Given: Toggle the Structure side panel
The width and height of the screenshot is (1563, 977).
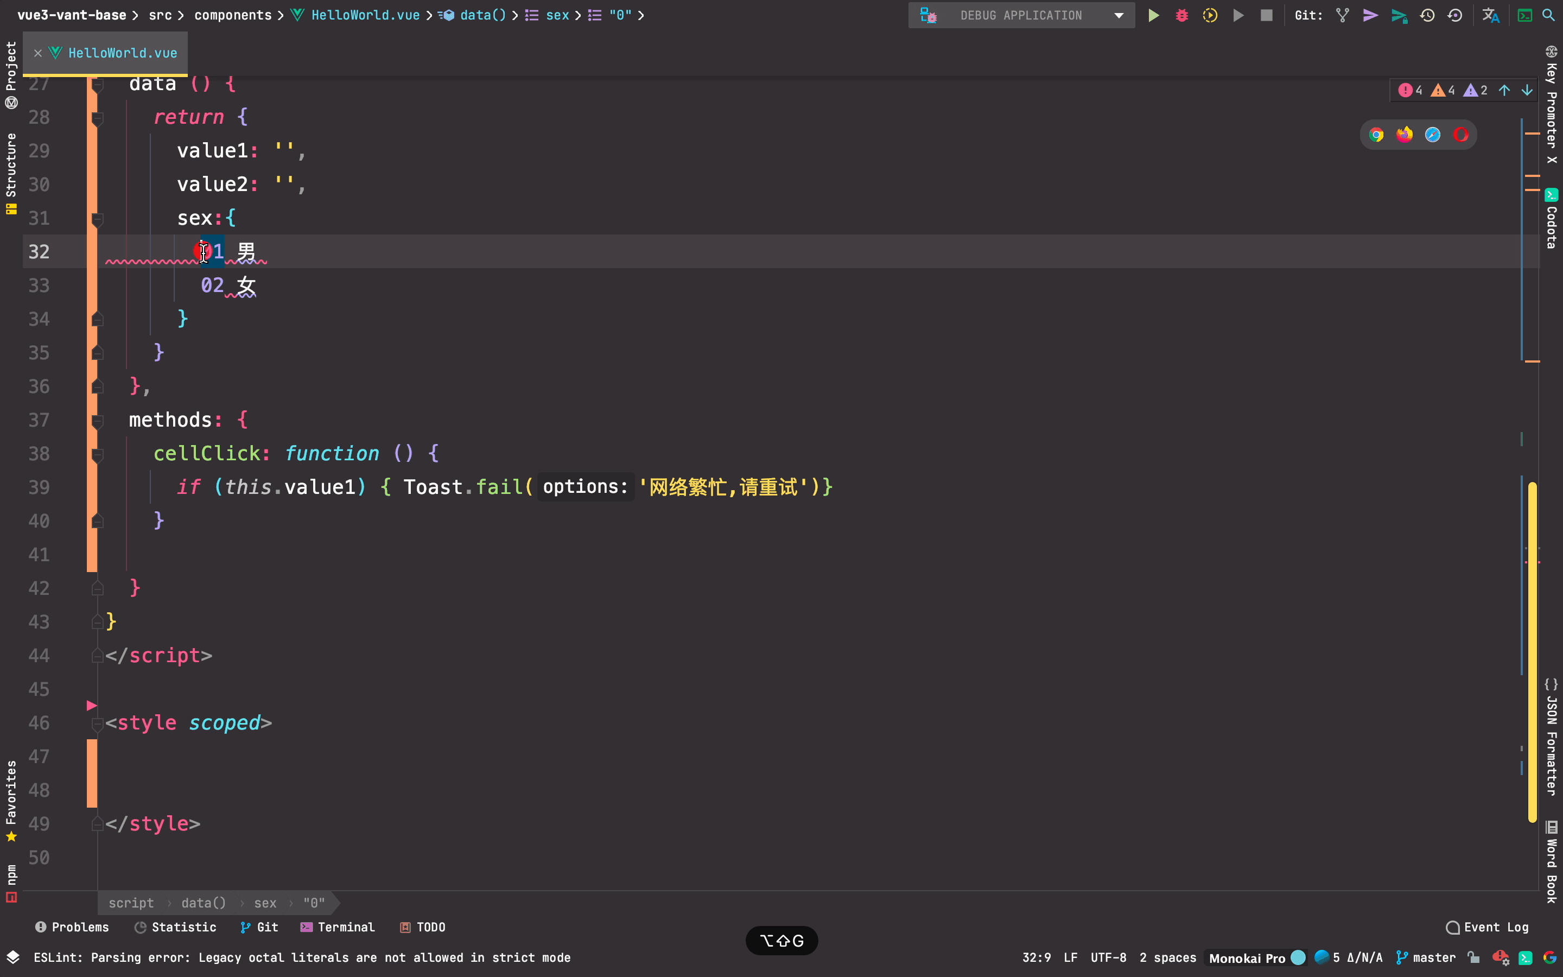Looking at the screenshot, I should (11, 165).
